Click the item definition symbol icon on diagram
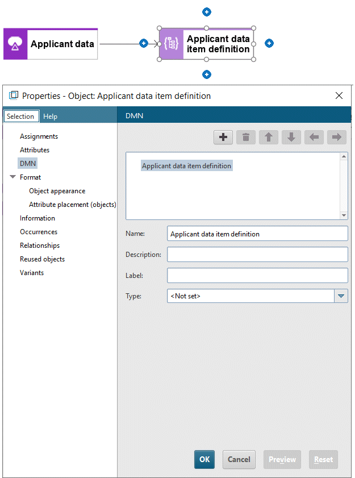 point(172,44)
